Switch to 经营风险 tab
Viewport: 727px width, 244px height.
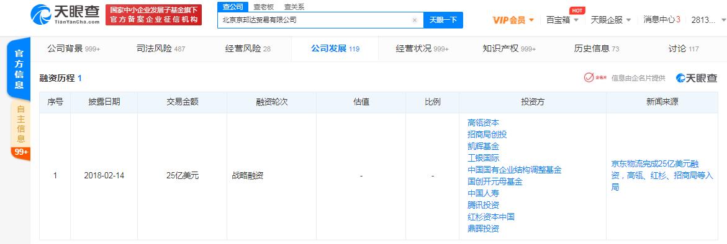tap(248, 48)
